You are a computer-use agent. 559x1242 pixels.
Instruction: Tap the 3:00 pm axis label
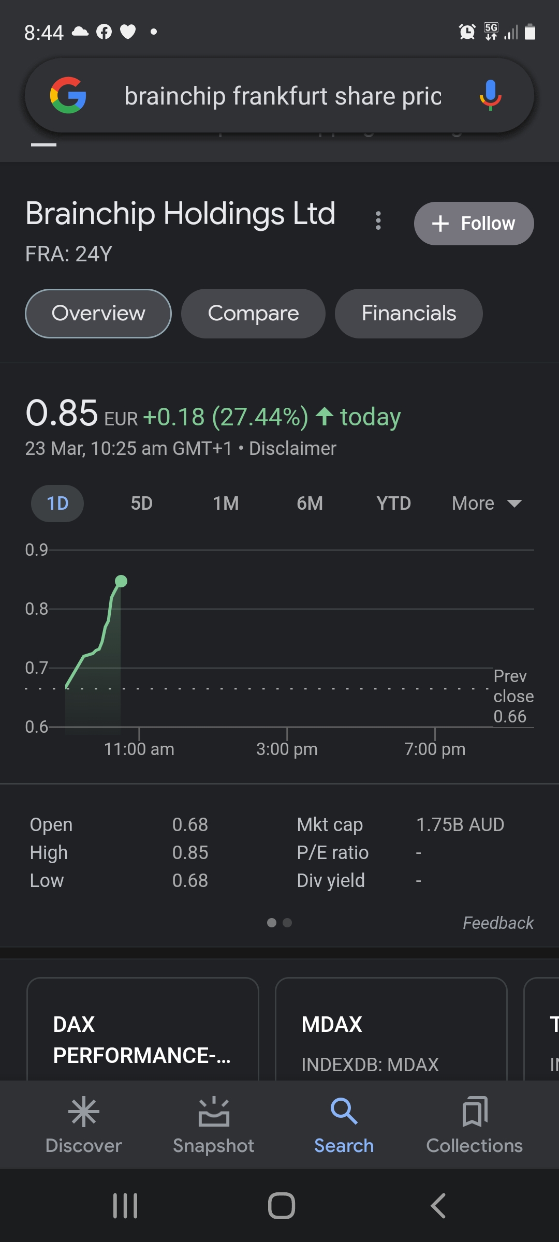point(287,749)
